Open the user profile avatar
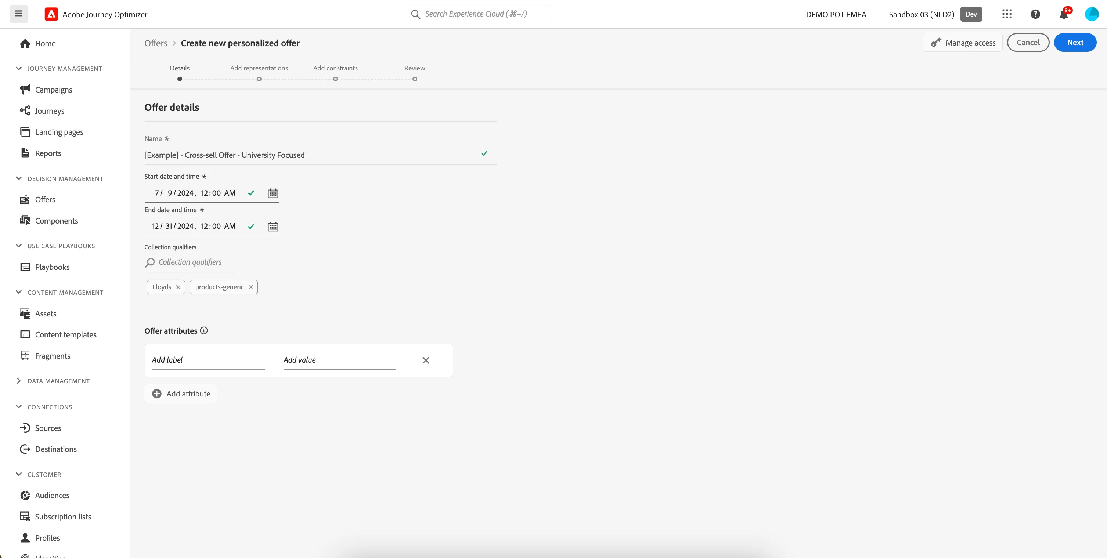The width and height of the screenshot is (1107, 558). [x=1092, y=14]
